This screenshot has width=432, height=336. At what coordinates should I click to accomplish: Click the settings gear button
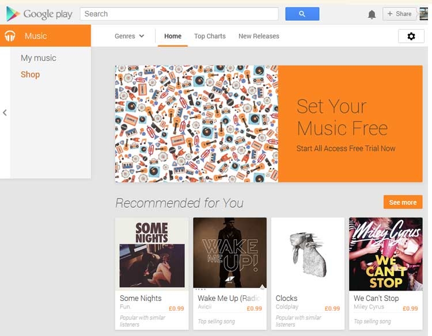pos(411,36)
